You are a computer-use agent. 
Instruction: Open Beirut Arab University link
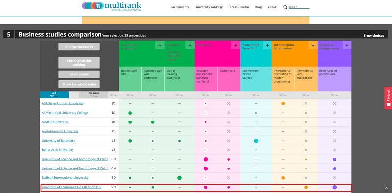57,150
